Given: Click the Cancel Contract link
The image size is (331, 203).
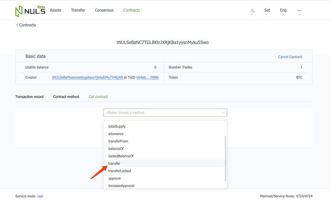Looking at the screenshot, I should (290, 57).
